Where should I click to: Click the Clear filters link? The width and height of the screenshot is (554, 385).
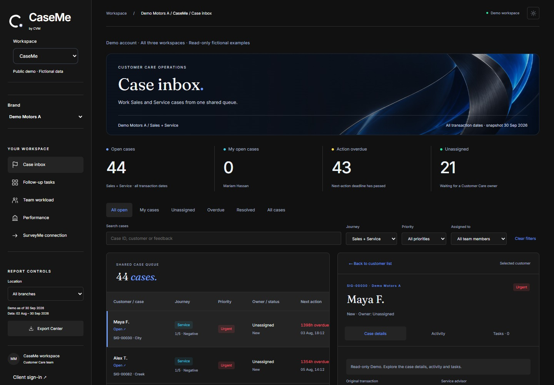tap(526, 239)
